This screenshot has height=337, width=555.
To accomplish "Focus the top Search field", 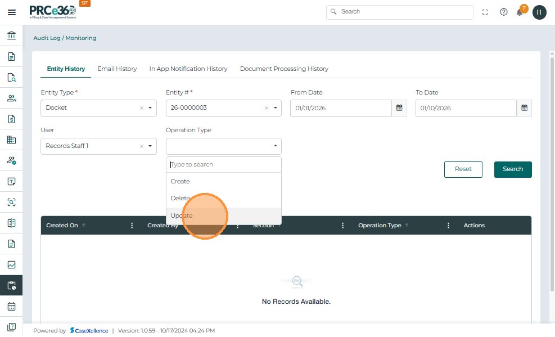I will click(400, 12).
